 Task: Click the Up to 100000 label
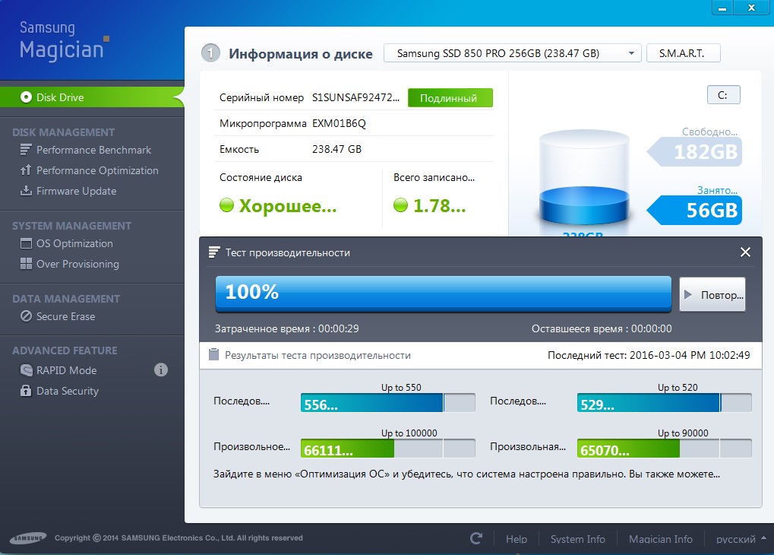(x=409, y=433)
